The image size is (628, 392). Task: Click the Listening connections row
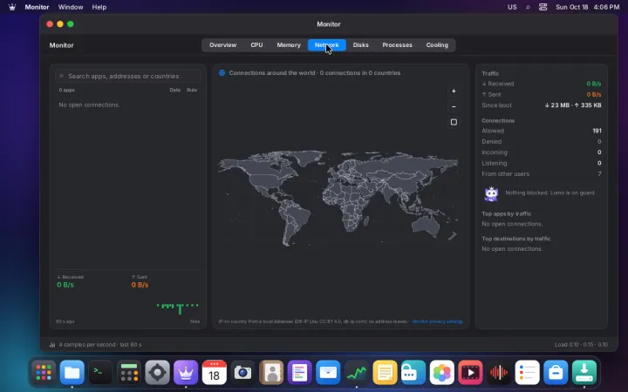542,163
